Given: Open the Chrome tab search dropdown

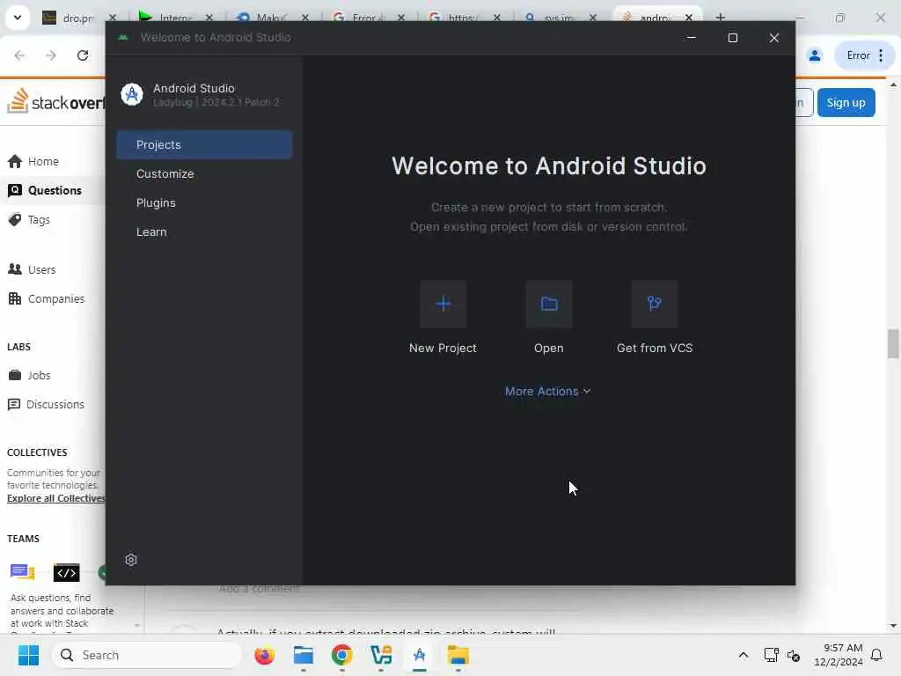Looking at the screenshot, I should (18, 18).
